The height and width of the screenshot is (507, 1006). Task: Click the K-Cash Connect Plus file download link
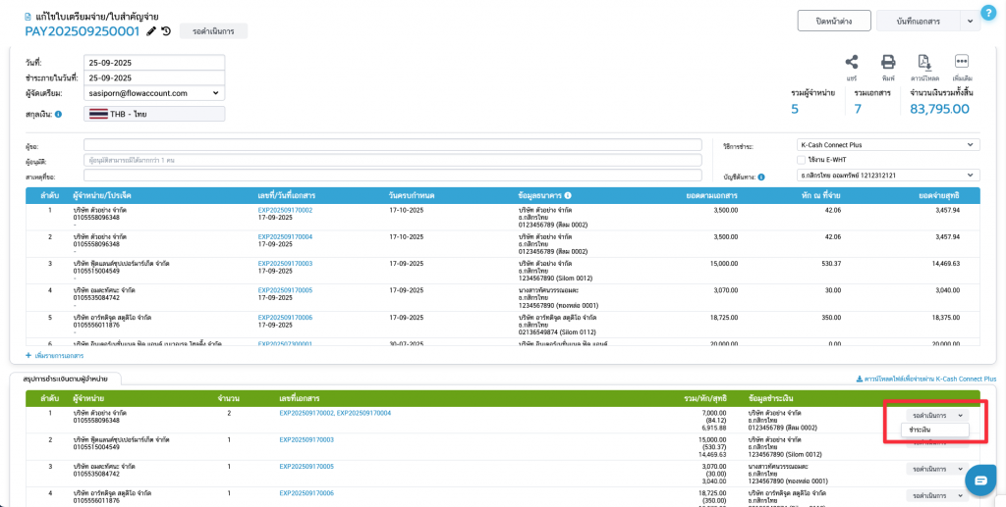[926, 379]
